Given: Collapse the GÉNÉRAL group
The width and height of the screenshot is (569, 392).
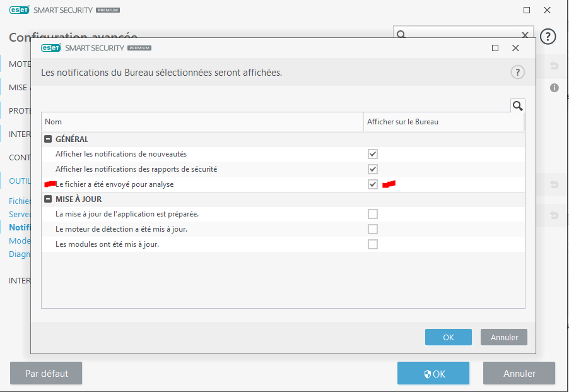Looking at the screenshot, I should pos(47,139).
